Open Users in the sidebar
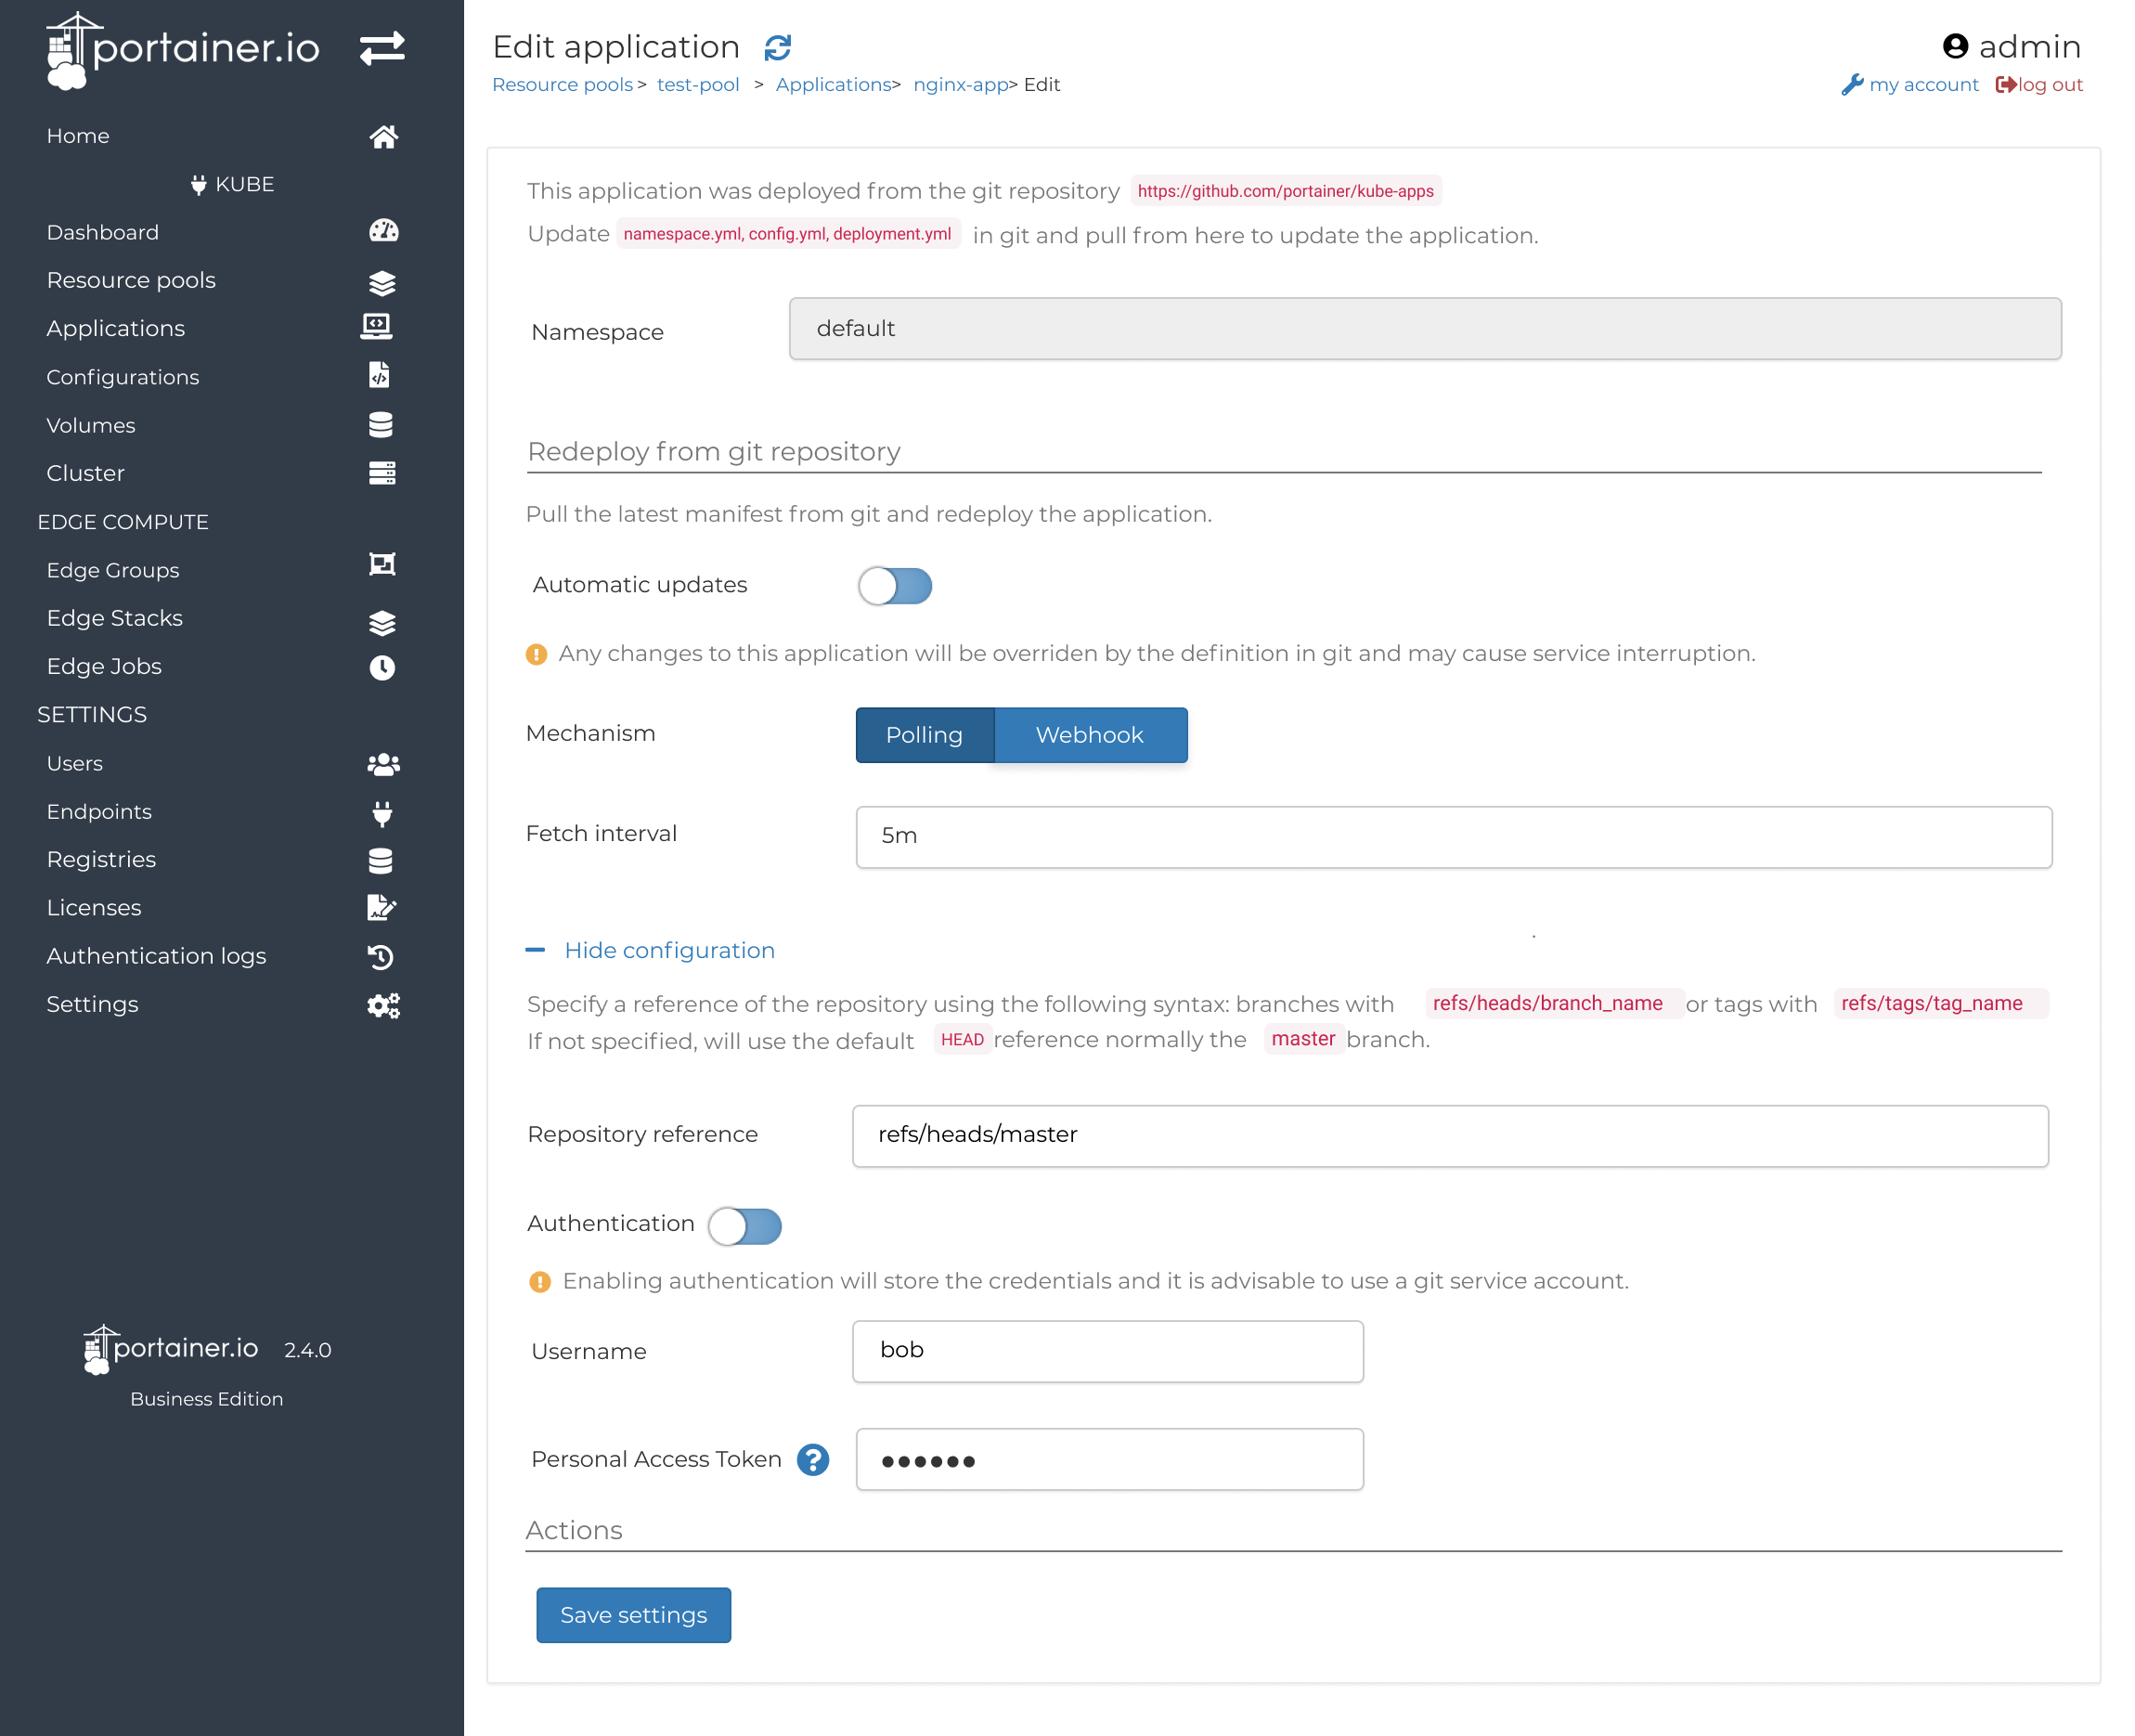The width and height of the screenshot is (2135, 1736). (75, 763)
